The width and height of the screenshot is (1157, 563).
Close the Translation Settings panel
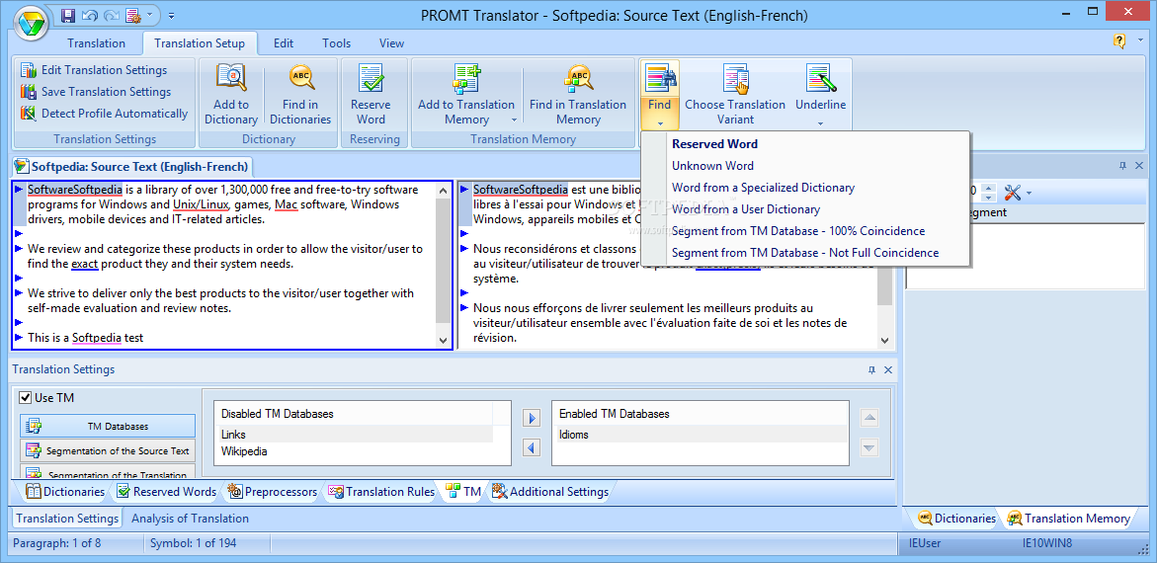pos(887,369)
